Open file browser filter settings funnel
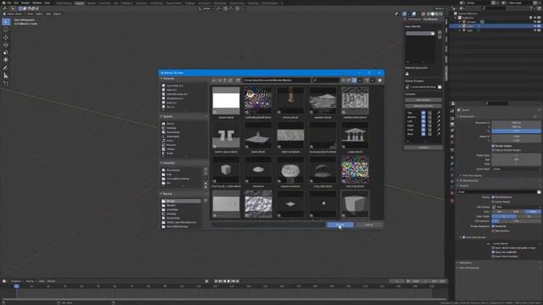This screenshot has height=305, width=543. click(x=367, y=80)
